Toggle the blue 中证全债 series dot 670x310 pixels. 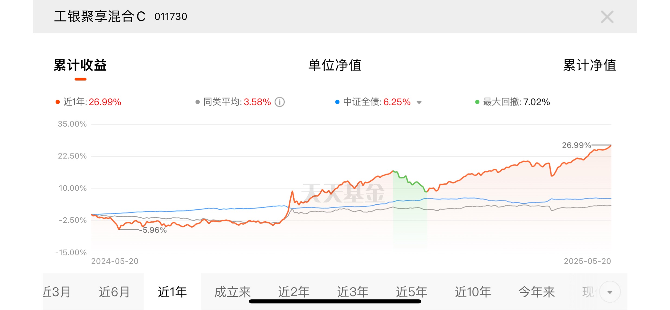tap(337, 102)
